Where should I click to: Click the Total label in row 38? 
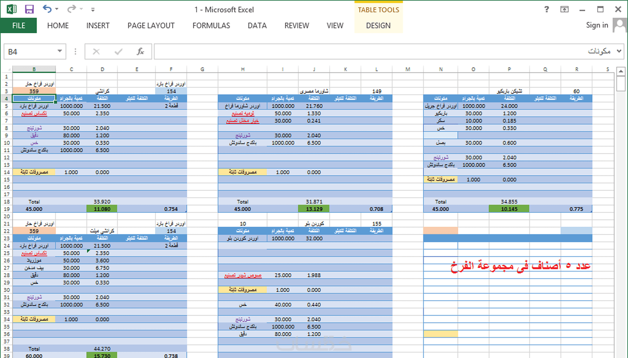pyautogui.click(x=34, y=348)
